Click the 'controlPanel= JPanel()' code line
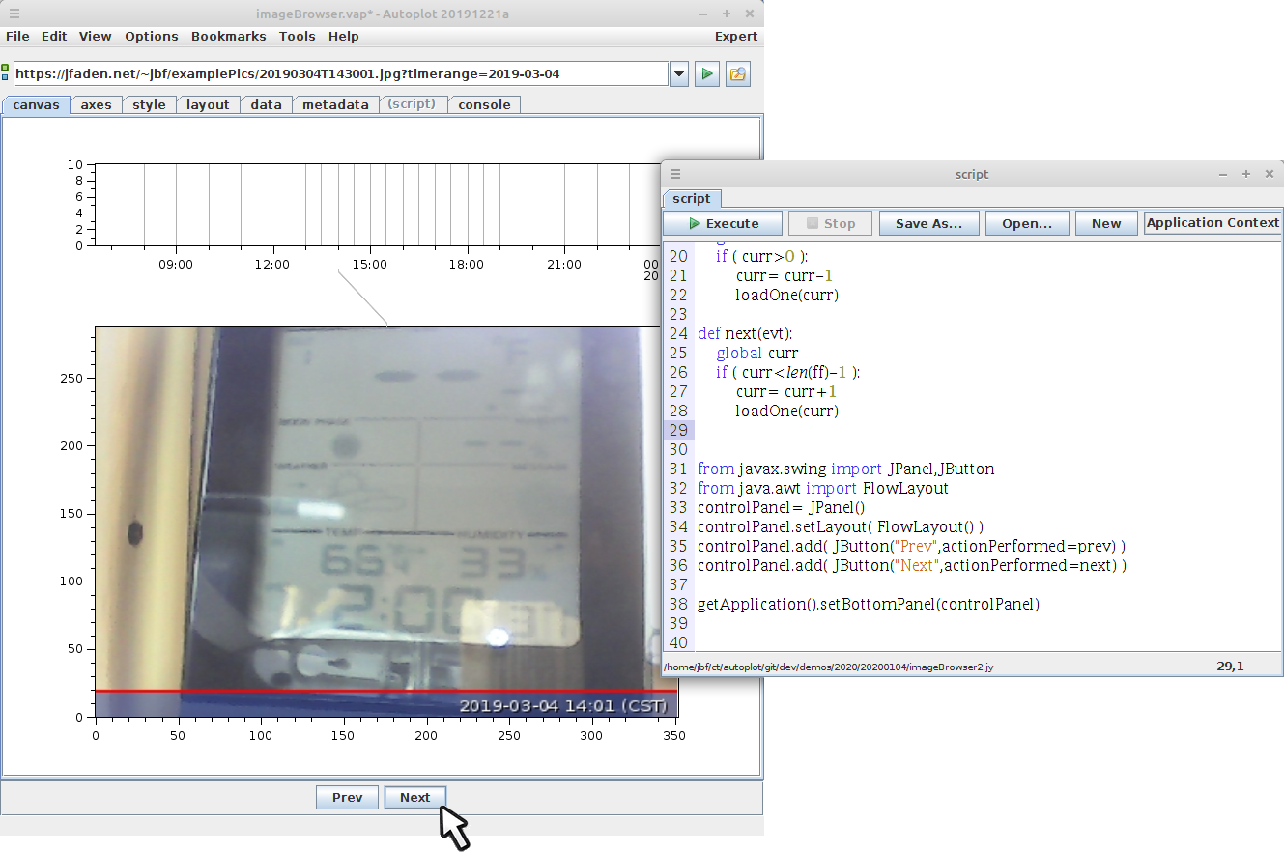The height and width of the screenshot is (852, 1284). [x=781, y=507]
